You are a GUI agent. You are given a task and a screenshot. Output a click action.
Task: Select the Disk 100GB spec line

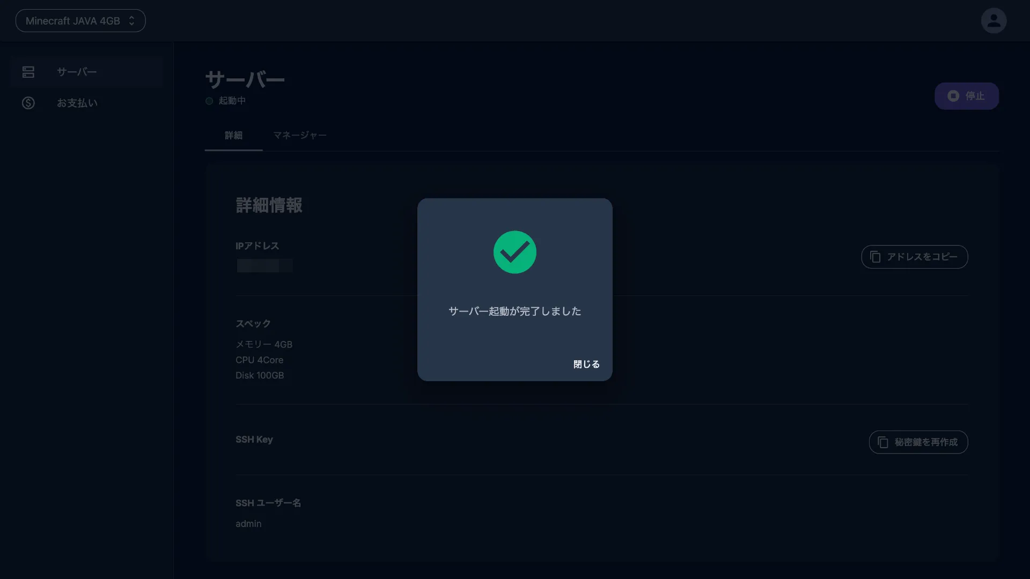[x=260, y=375]
